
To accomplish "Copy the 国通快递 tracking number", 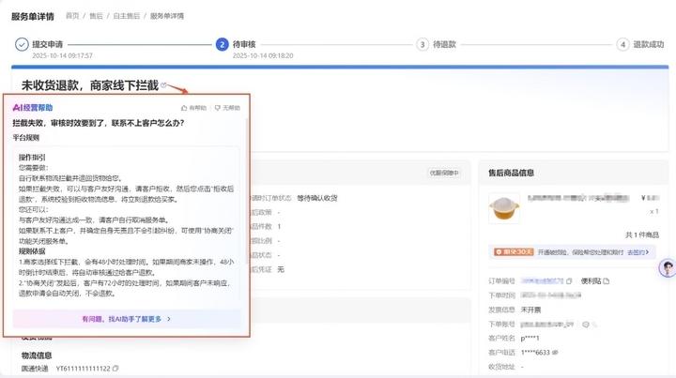I will click(x=115, y=369).
